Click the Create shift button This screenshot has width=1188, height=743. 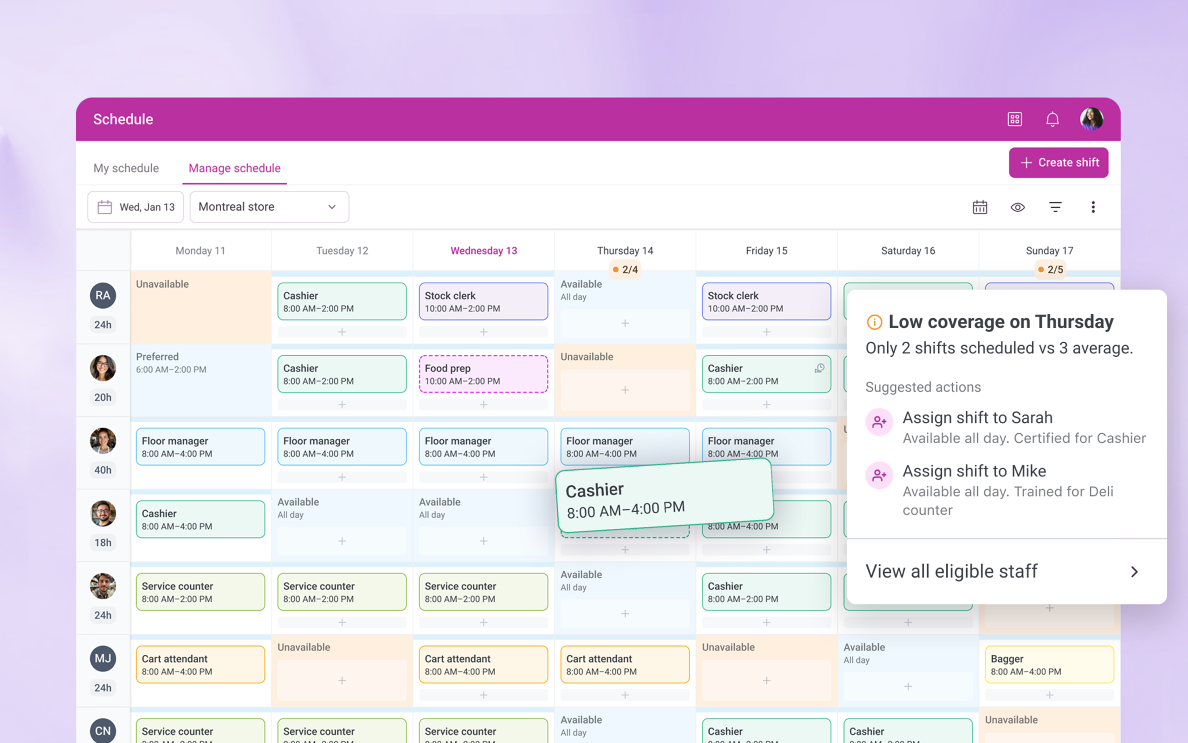coord(1059,163)
